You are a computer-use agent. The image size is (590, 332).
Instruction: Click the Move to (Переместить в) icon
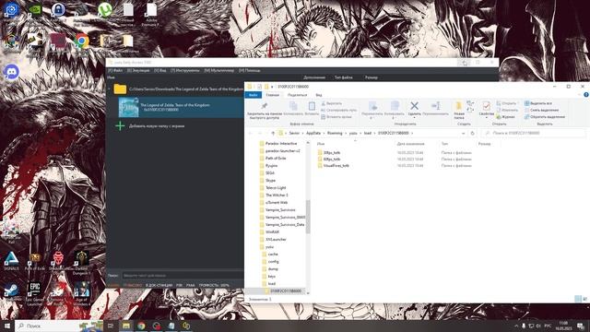372,106
